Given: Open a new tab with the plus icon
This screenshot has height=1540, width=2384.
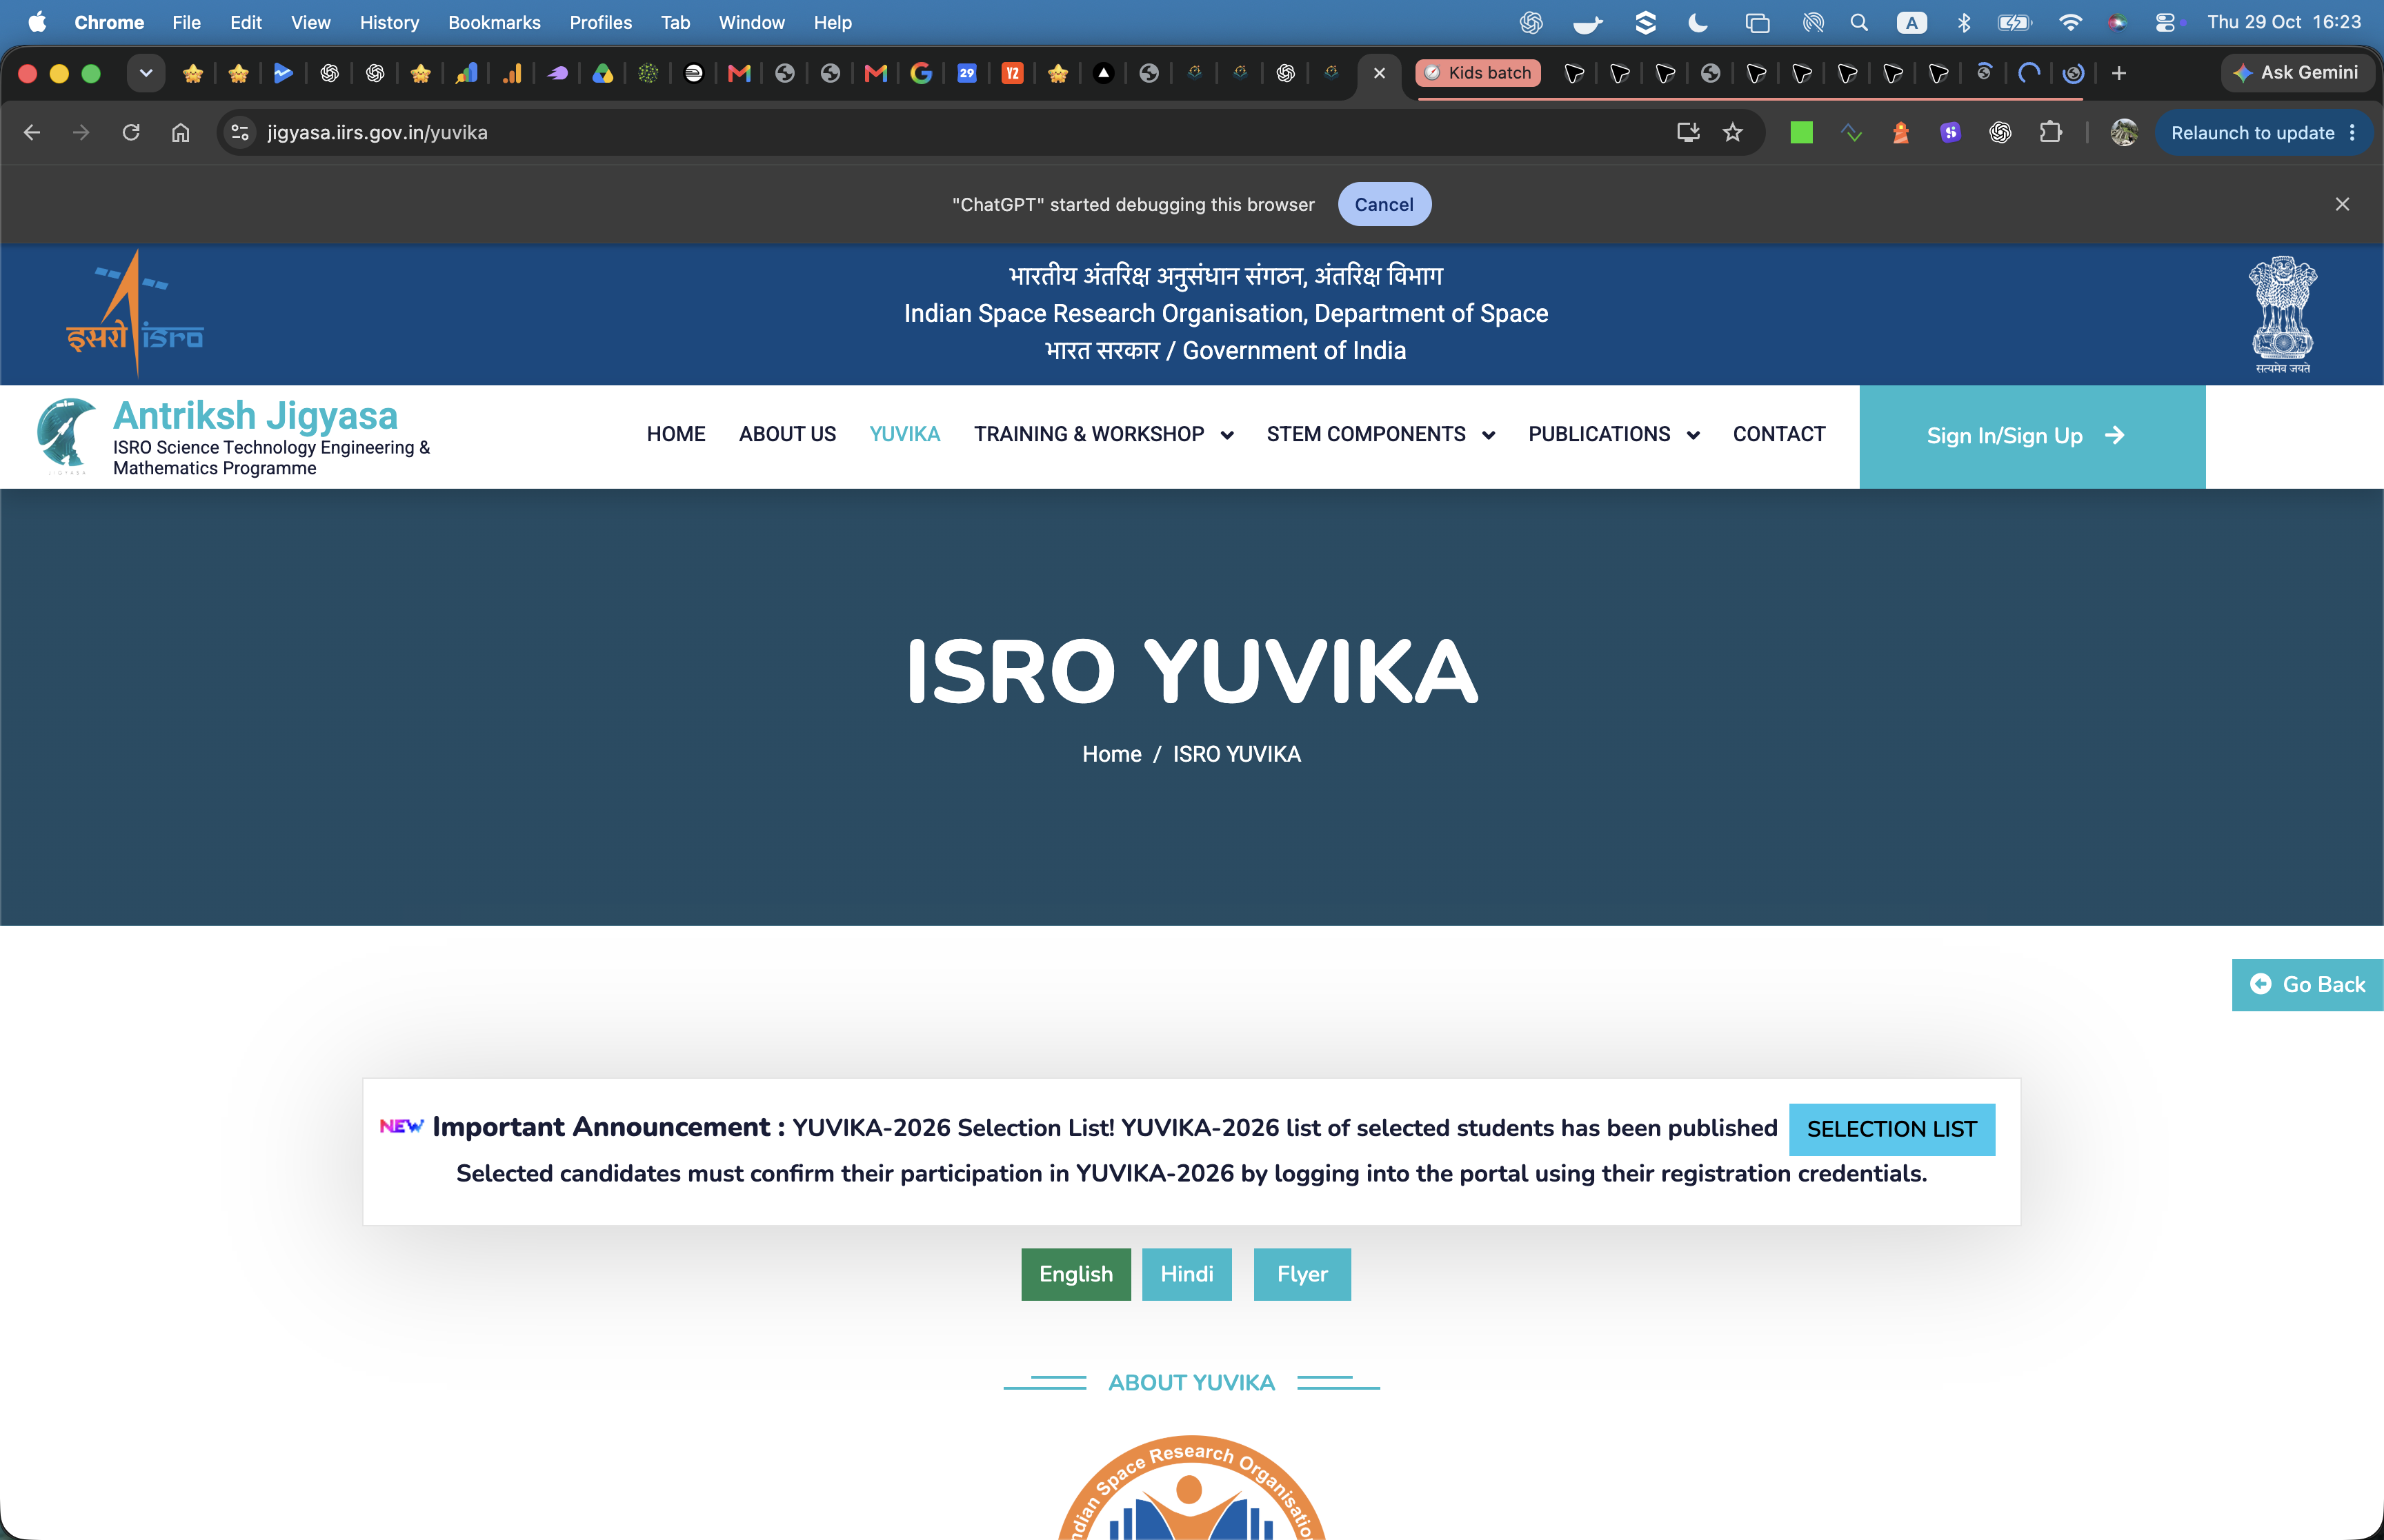Looking at the screenshot, I should [2119, 73].
